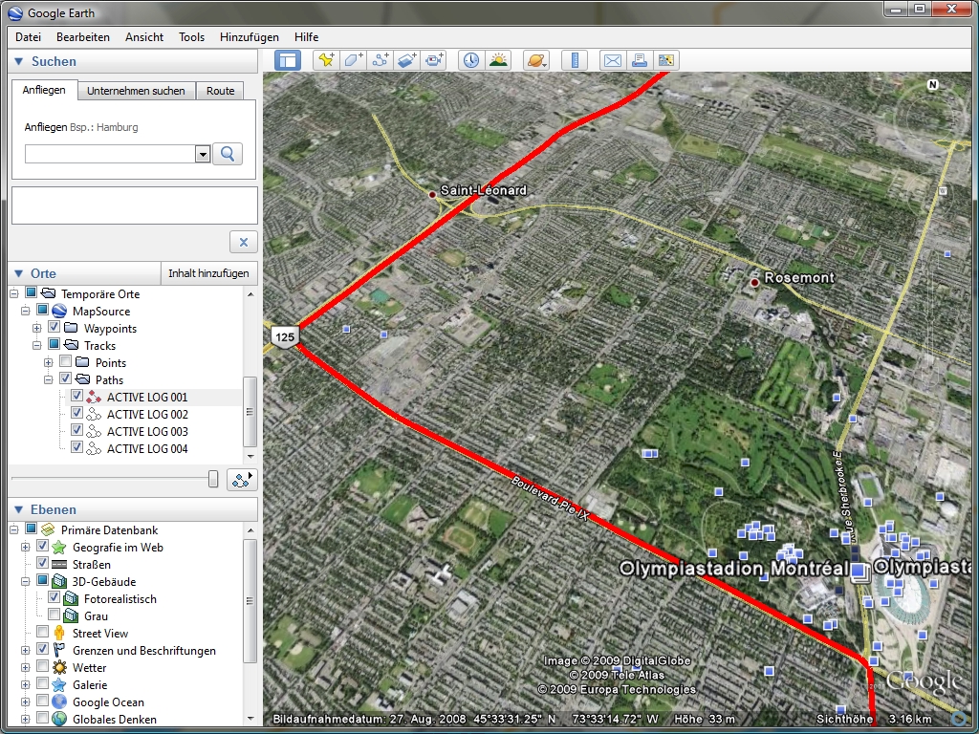Expand Grenzen und Beschriftungen layer
The image size is (979, 734).
pyautogui.click(x=25, y=650)
